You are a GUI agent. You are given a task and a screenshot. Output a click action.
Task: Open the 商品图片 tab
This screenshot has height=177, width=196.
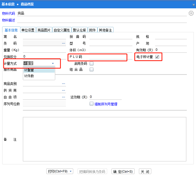(44, 30)
